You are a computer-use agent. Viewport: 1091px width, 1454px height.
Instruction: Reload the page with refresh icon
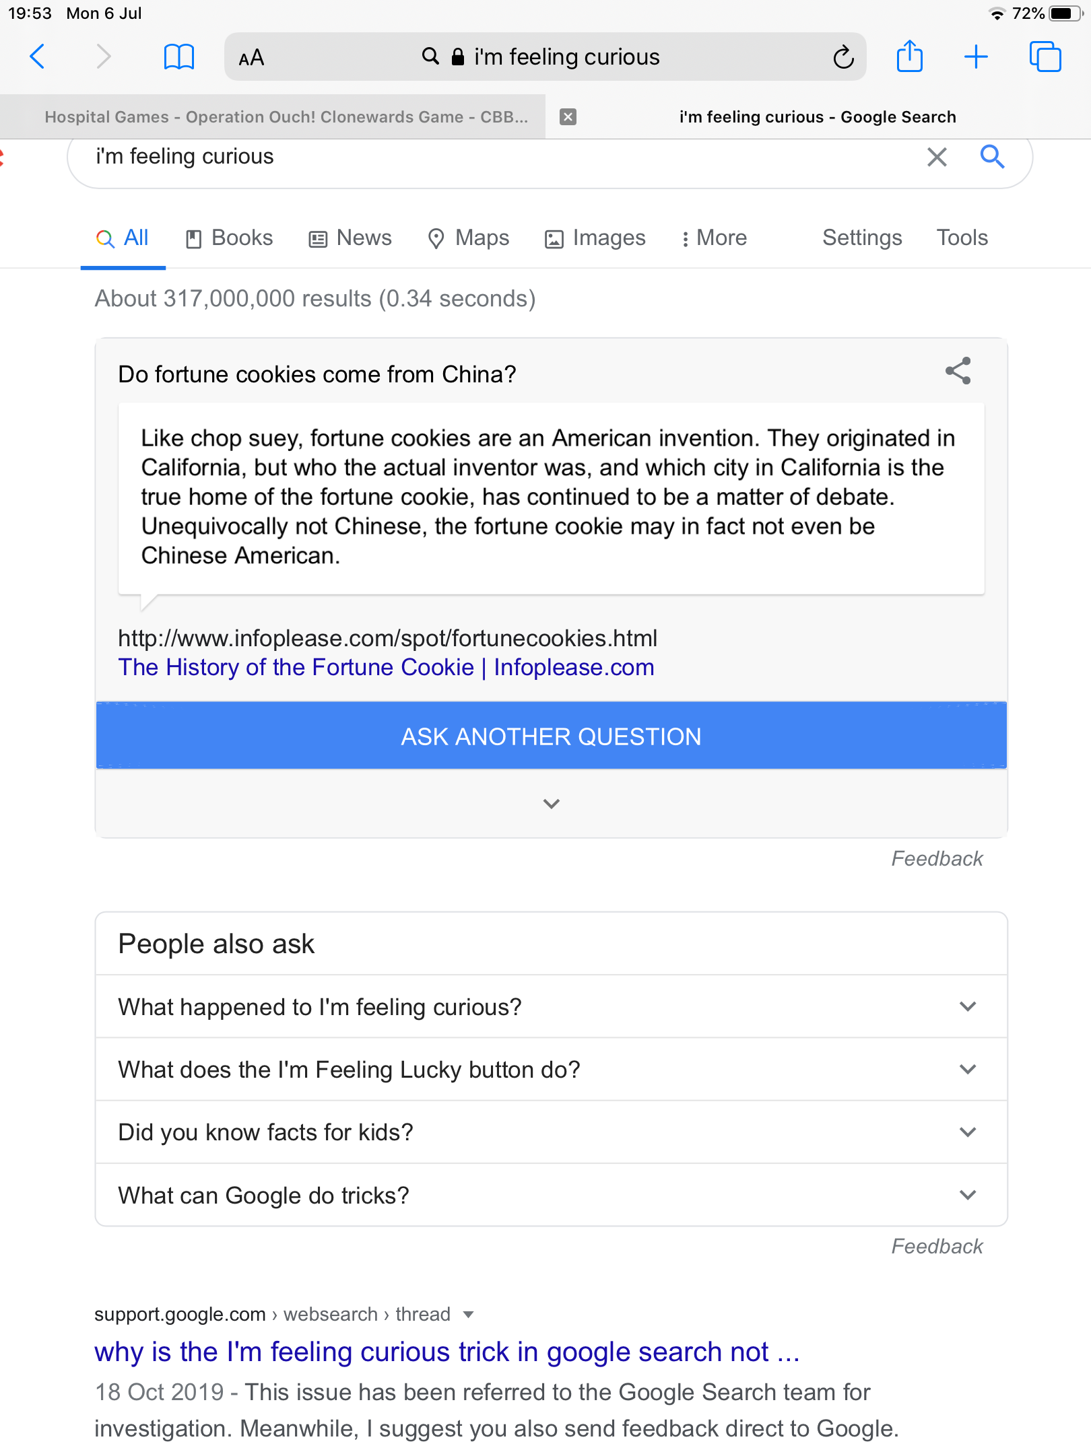(843, 57)
